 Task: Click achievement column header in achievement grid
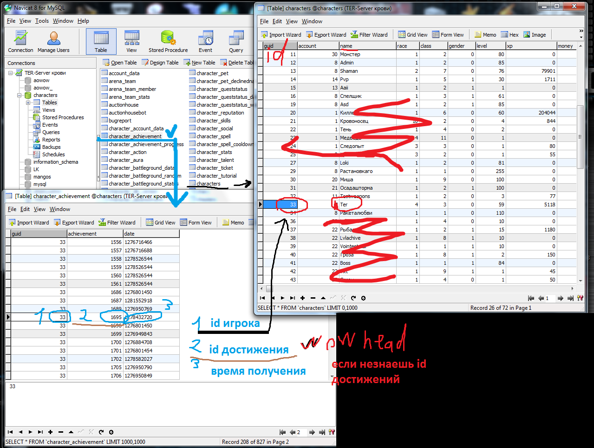(x=95, y=234)
